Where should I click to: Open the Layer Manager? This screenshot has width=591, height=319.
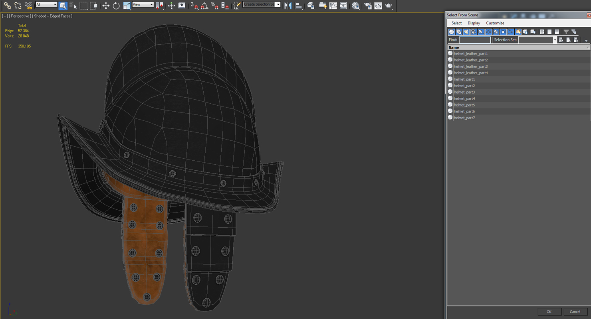pos(311,6)
